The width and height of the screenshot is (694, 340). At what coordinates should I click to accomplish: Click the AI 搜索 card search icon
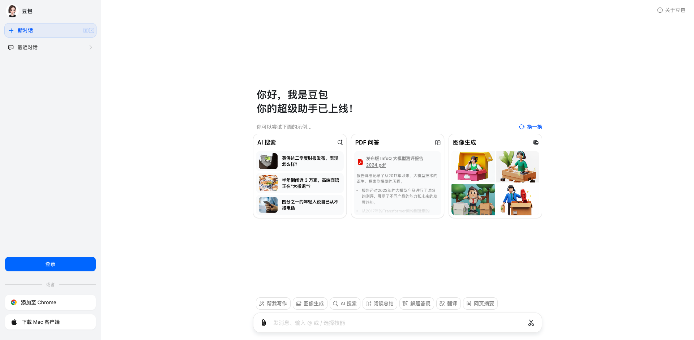tap(340, 142)
